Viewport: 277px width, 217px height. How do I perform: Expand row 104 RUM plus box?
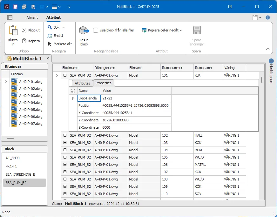65,150
